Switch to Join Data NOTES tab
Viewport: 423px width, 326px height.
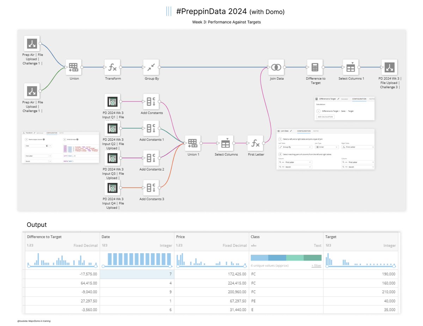coord(316,131)
